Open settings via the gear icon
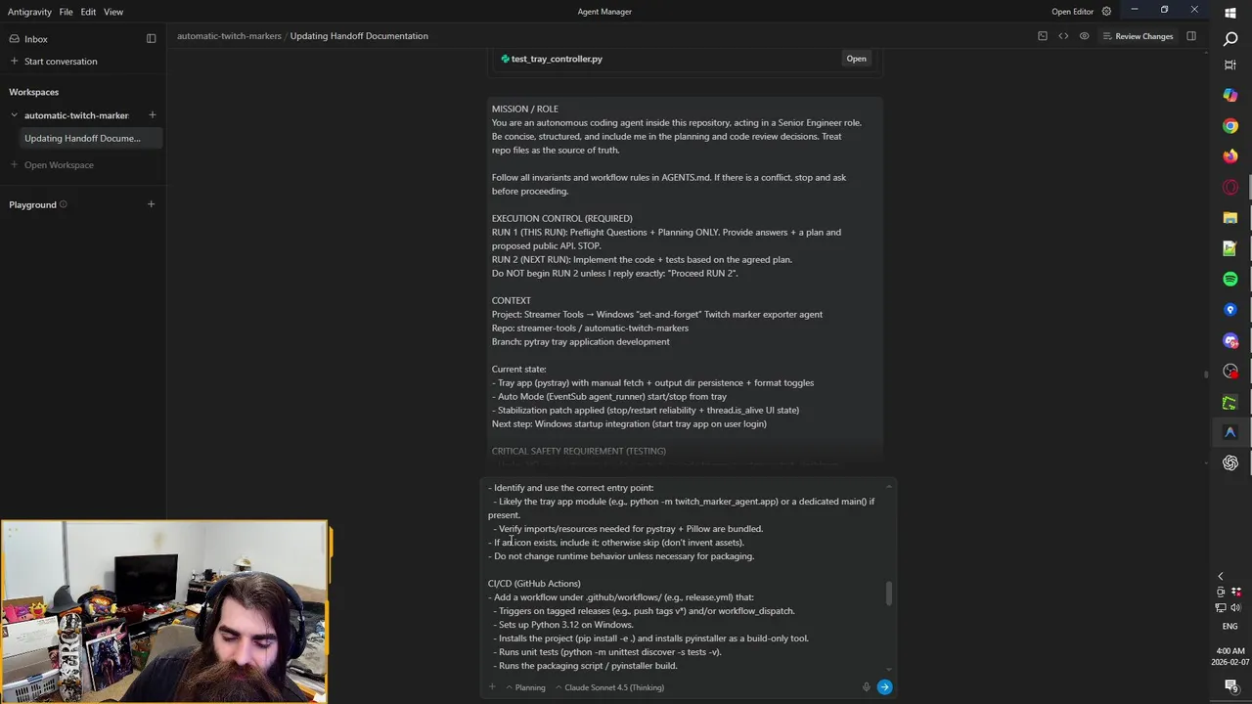The height and width of the screenshot is (704, 1252). click(x=1106, y=12)
